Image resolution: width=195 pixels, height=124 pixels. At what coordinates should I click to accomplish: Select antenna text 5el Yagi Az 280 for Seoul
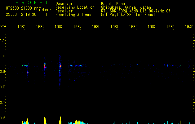(x=128, y=15)
